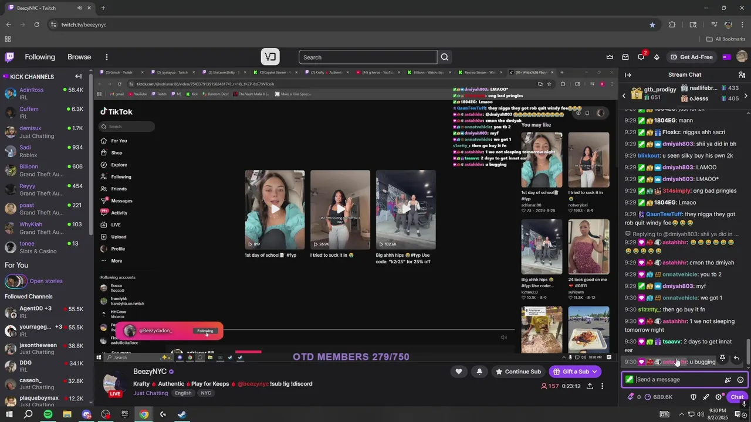The height and width of the screenshot is (422, 751).
Task: Open WhyKiah channel in sidebar
Action: [x=45, y=228]
